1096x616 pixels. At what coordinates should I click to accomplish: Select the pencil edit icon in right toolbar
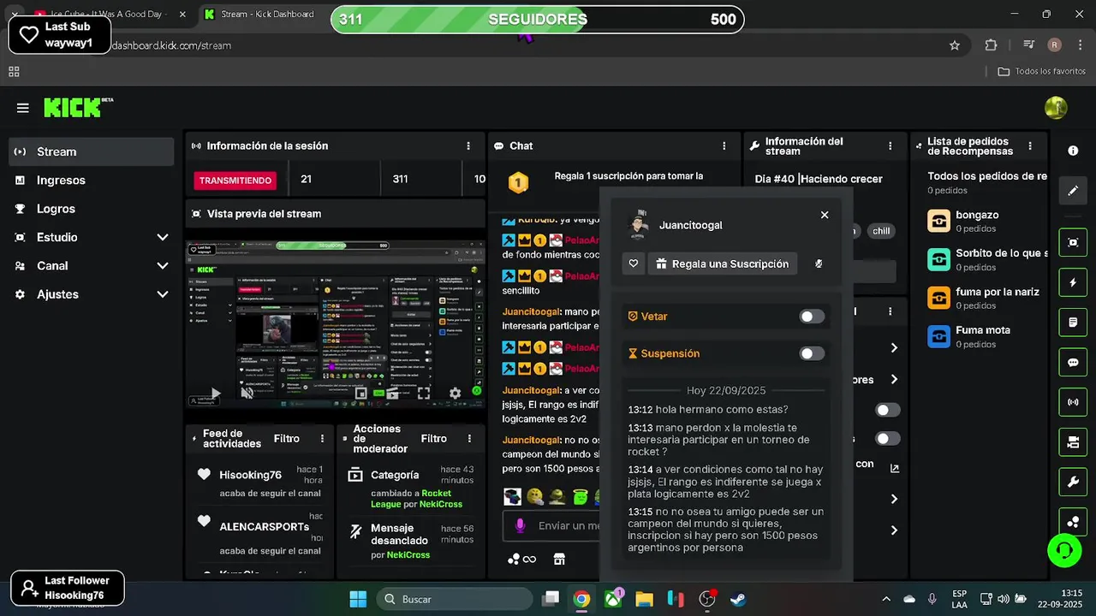tap(1073, 191)
